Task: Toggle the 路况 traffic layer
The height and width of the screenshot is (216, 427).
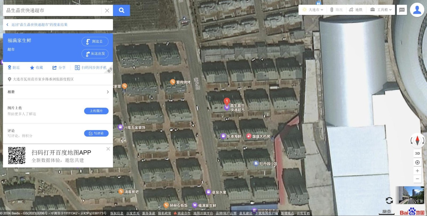Action: pos(336,10)
